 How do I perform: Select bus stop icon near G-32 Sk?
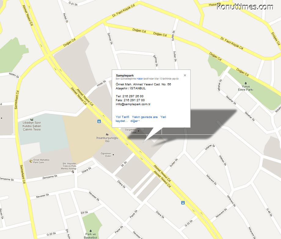183,203
